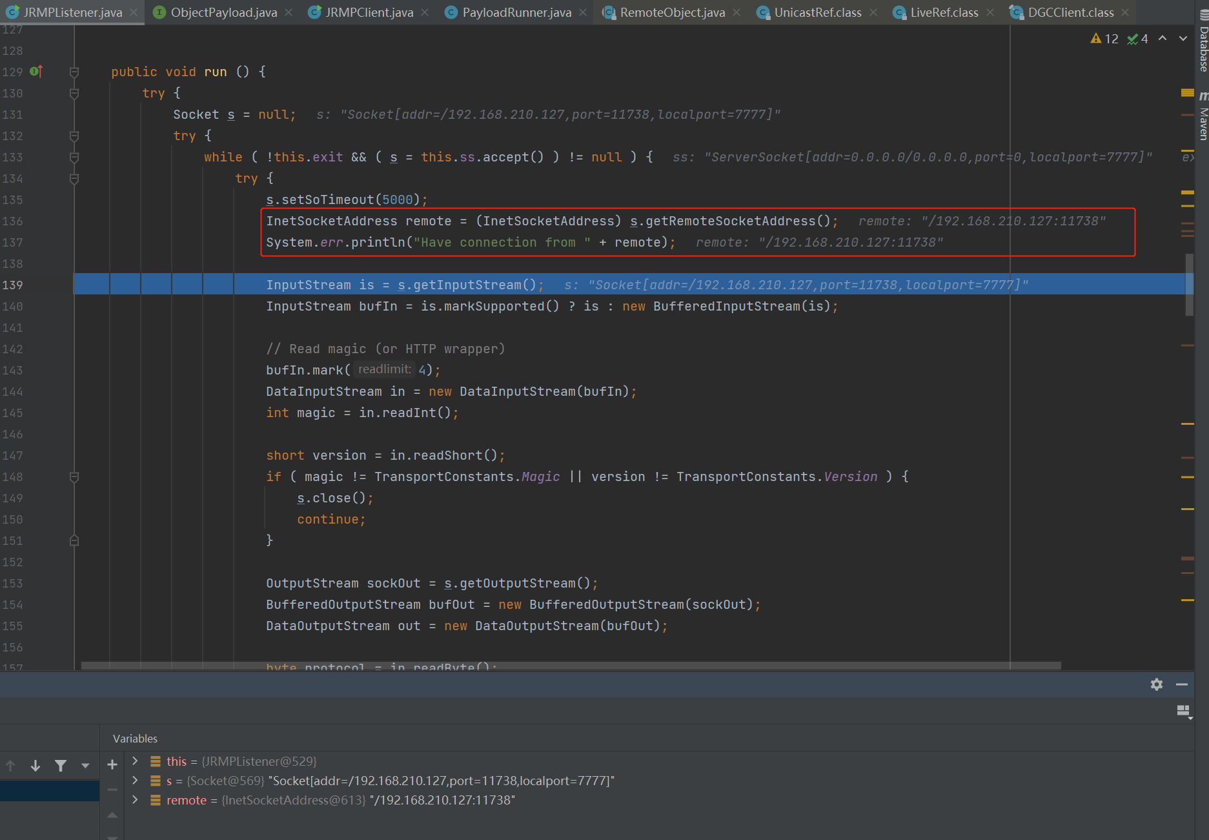
Task: Open the frames filter dropdown arrow
Action: pos(85,766)
